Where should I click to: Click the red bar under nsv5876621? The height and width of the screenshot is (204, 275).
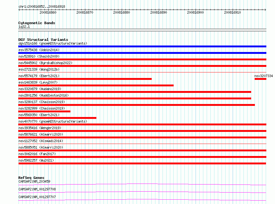coord(142,137)
